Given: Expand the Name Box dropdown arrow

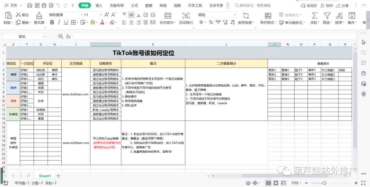Looking at the screenshot, I should click(x=44, y=37).
